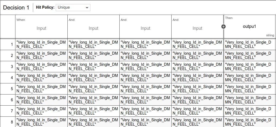
Task: Click the third And Input column header
Action: tap(197, 27)
